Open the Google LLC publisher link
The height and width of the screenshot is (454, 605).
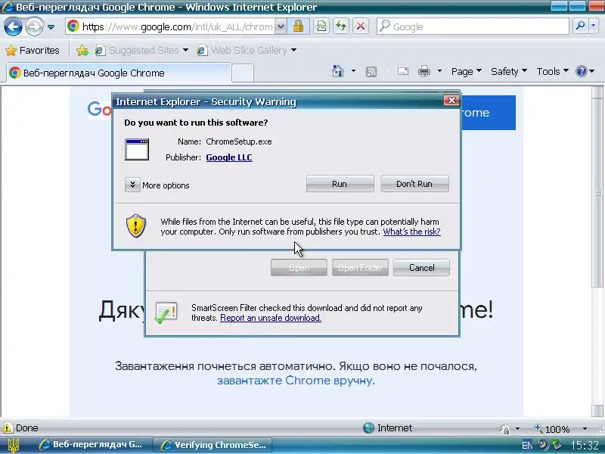229,157
